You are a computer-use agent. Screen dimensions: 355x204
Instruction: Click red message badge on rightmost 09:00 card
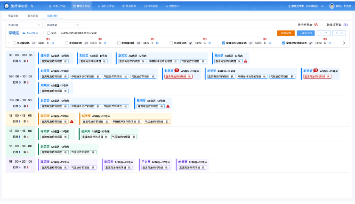point(315,70)
